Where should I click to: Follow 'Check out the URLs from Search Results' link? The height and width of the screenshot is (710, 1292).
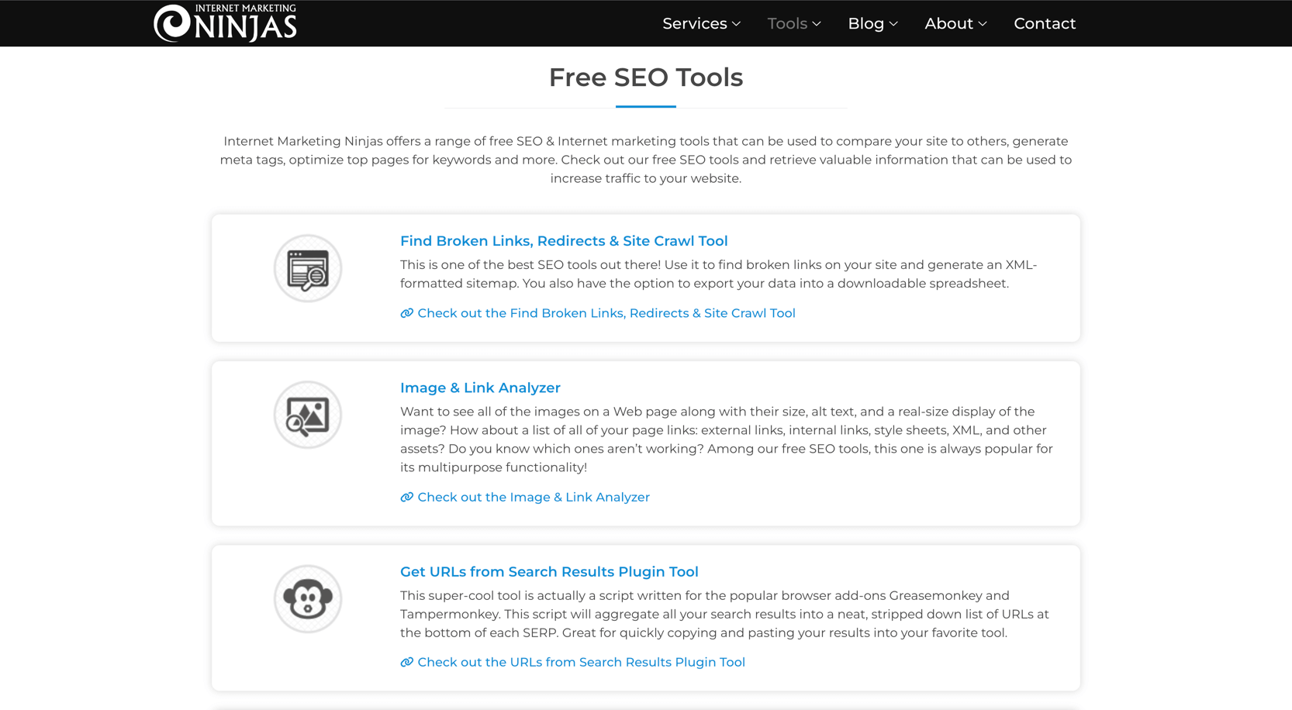tap(581, 663)
